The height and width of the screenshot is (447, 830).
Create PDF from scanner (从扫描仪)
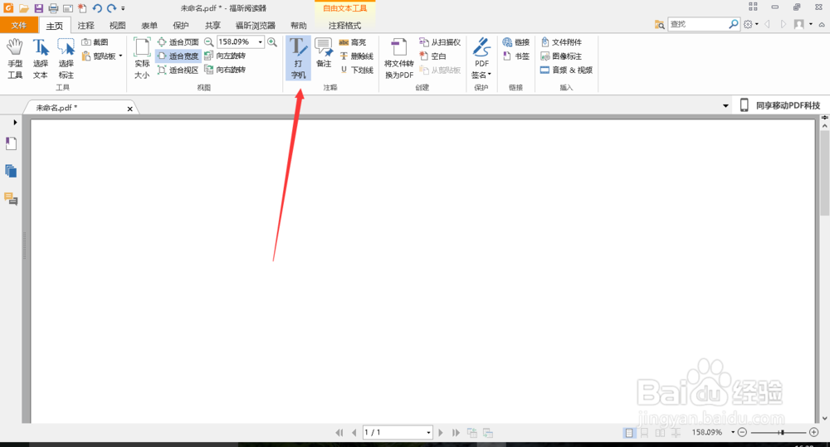pos(439,41)
